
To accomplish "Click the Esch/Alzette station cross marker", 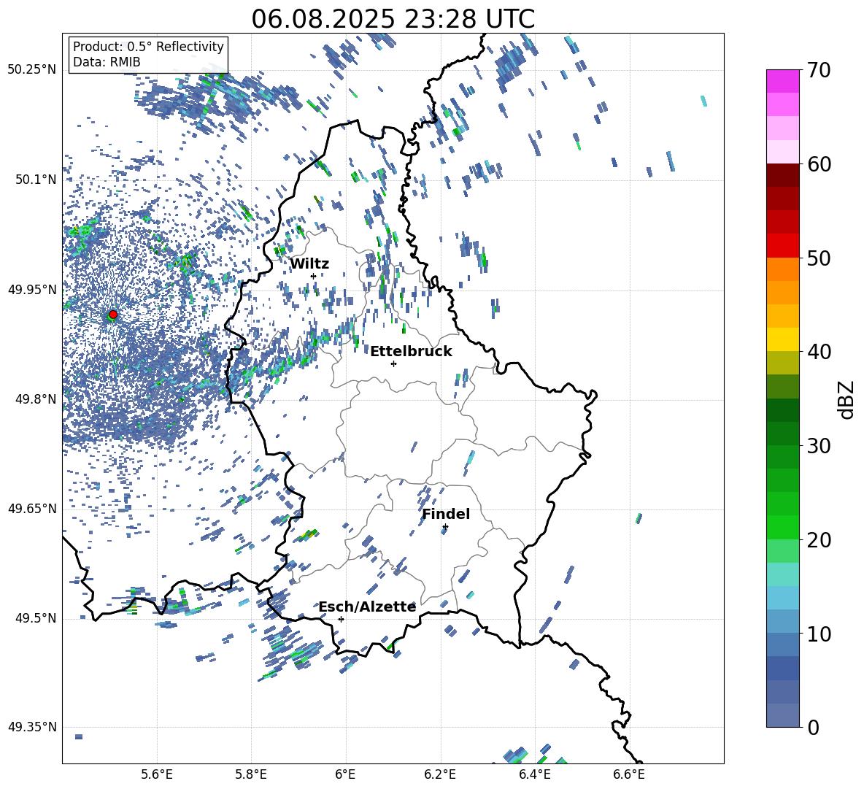I will tap(341, 619).
